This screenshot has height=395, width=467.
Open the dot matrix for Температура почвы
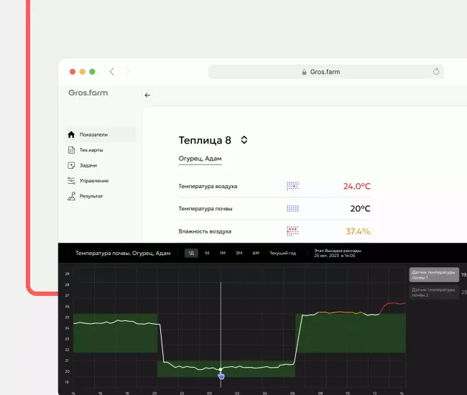coord(292,209)
